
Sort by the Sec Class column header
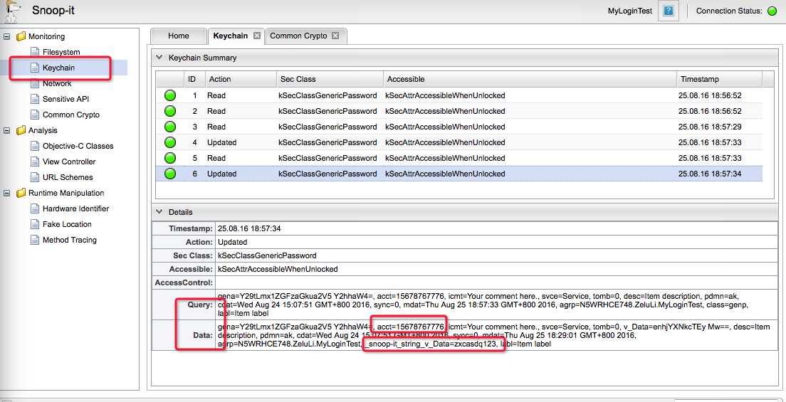point(330,79)
